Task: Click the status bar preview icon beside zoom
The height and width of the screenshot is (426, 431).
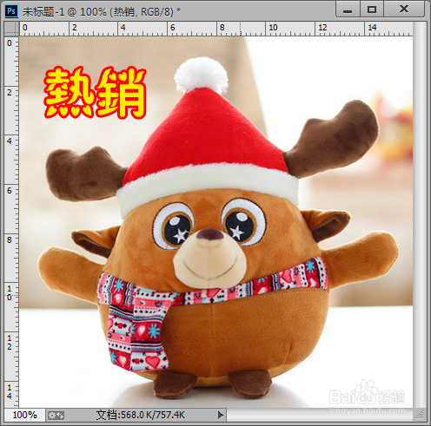Action: pyautogui.click(x=56, y=416)
